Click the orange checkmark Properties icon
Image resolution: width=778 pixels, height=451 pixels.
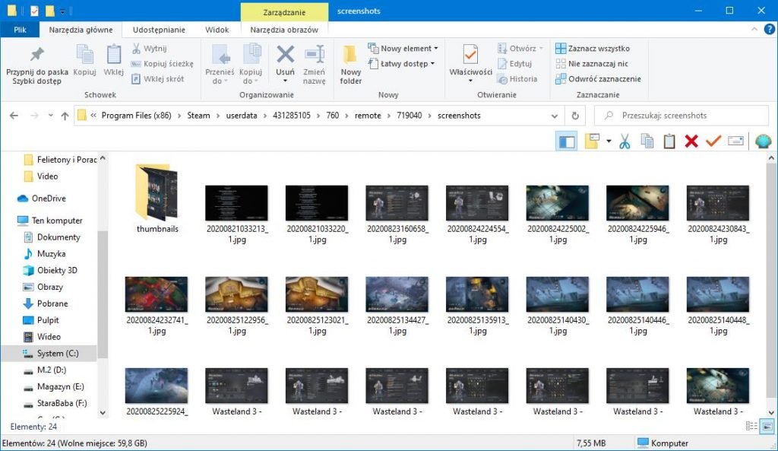(x=713, y=141)
